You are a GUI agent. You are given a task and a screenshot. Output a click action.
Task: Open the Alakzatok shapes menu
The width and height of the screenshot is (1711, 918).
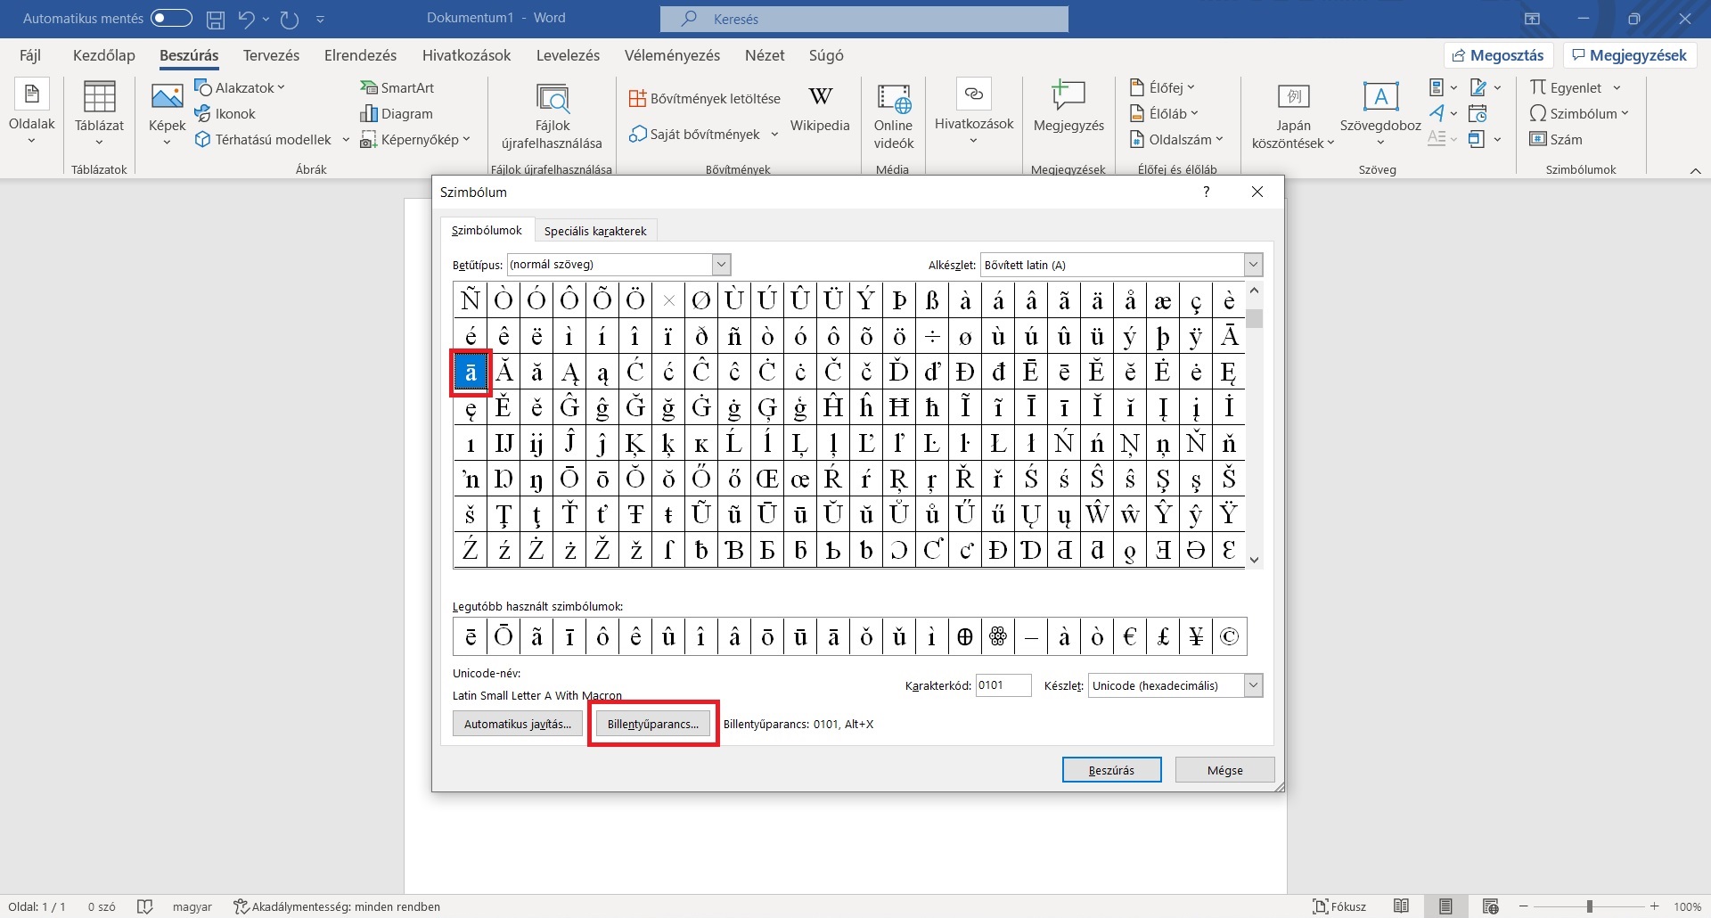[240, 87]
